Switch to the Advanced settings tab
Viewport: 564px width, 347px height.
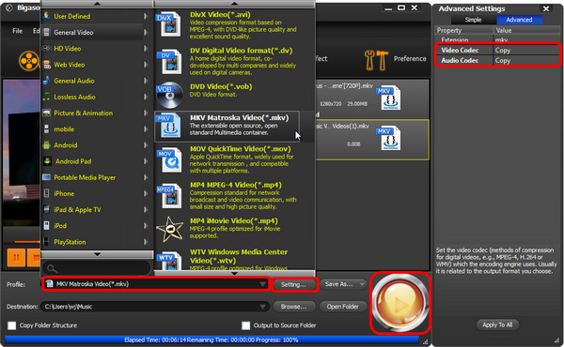pyautogui.click(x=519, y=20)
